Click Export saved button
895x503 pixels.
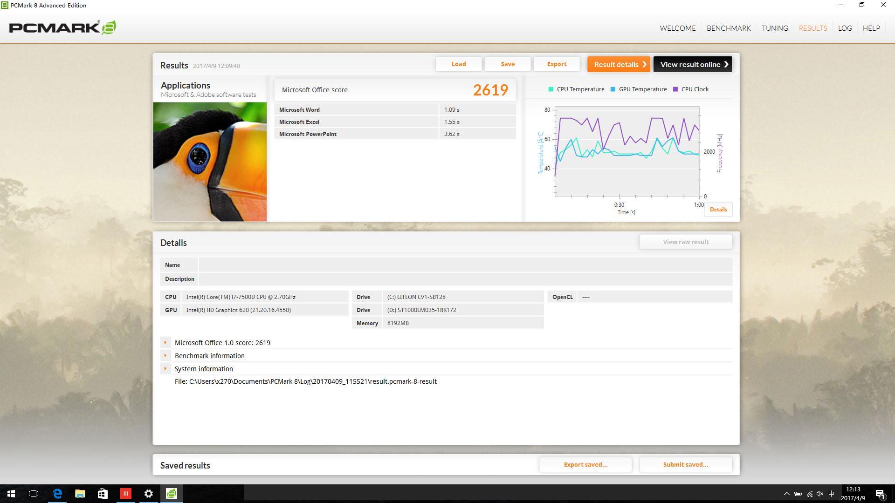585,464
